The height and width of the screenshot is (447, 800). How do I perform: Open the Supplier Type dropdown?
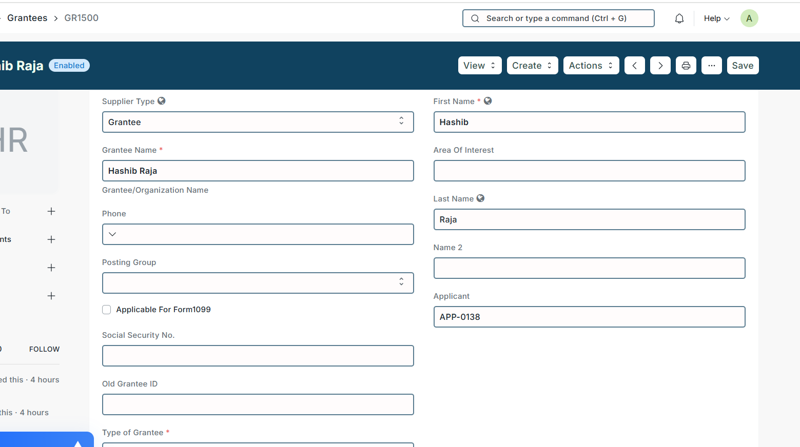point(258,122)
